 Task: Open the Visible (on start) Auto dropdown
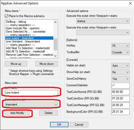[x=120, y=66]
